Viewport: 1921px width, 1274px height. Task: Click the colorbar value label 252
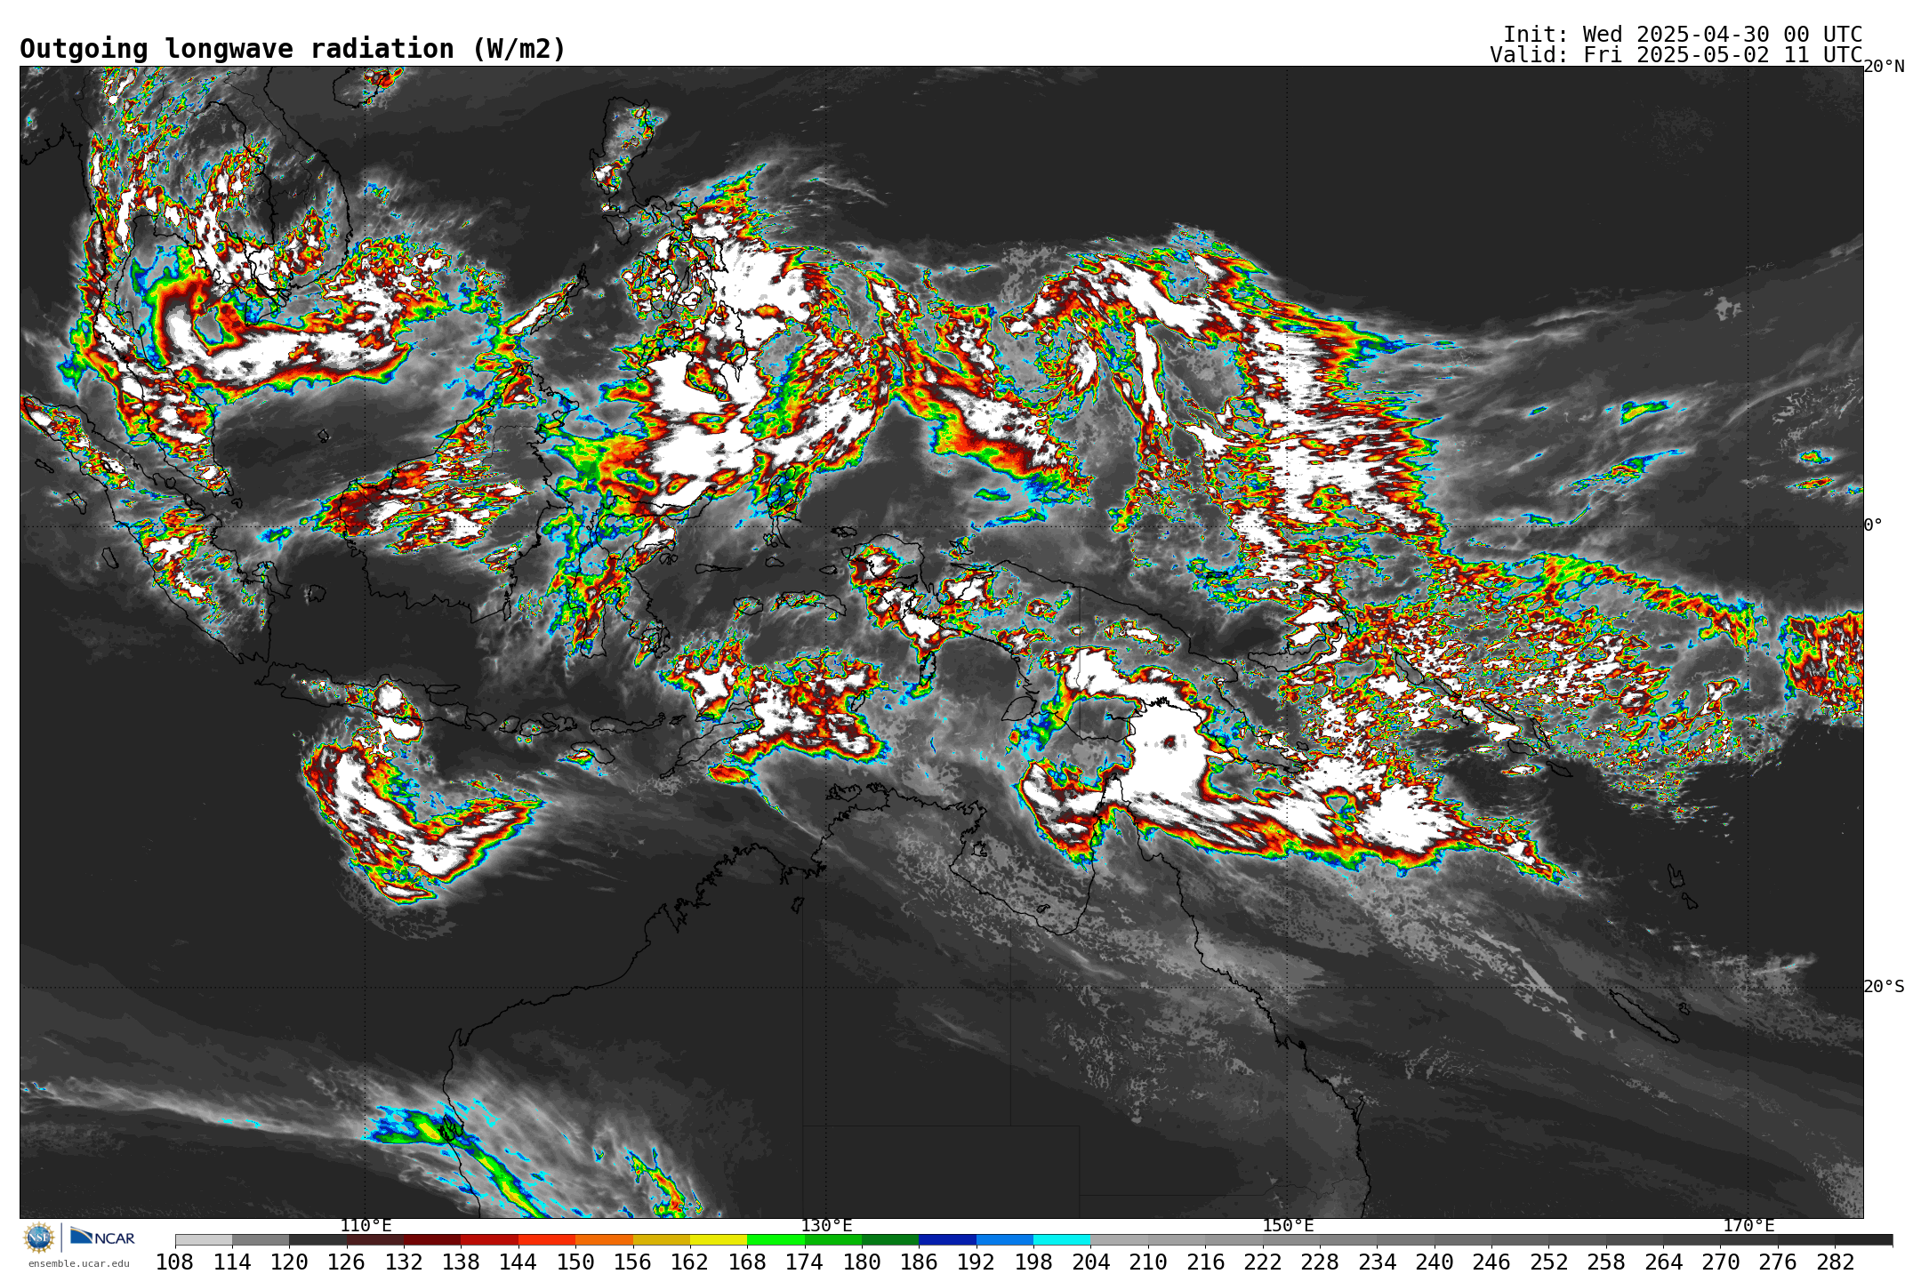pos(1548,1262)
